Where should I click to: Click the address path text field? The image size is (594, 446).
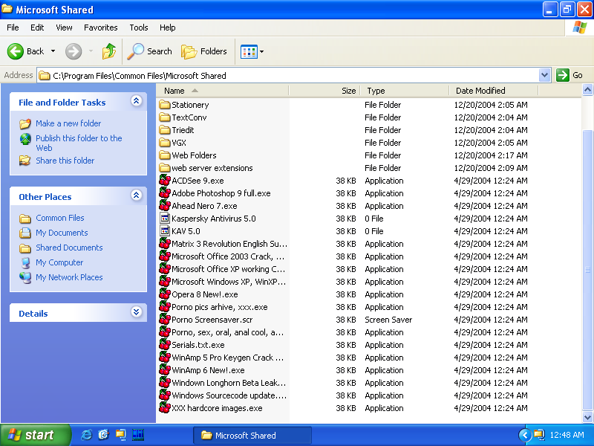click(x=288, y=76)
